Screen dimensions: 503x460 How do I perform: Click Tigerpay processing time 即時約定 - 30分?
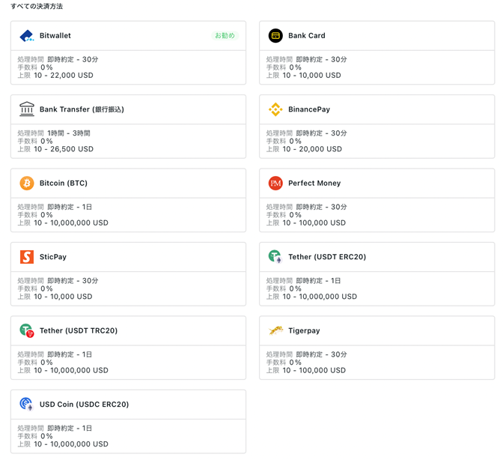[x=321, y=354]
